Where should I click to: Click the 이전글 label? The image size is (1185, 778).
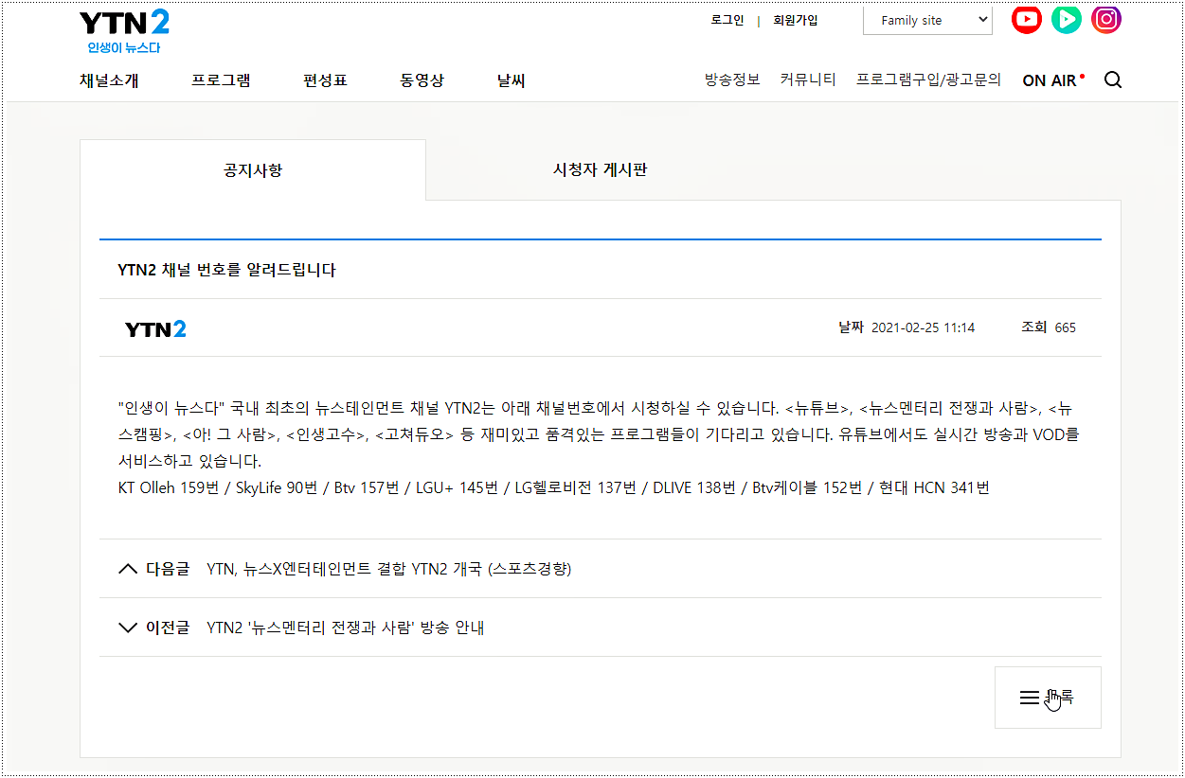tap(168, 628)
